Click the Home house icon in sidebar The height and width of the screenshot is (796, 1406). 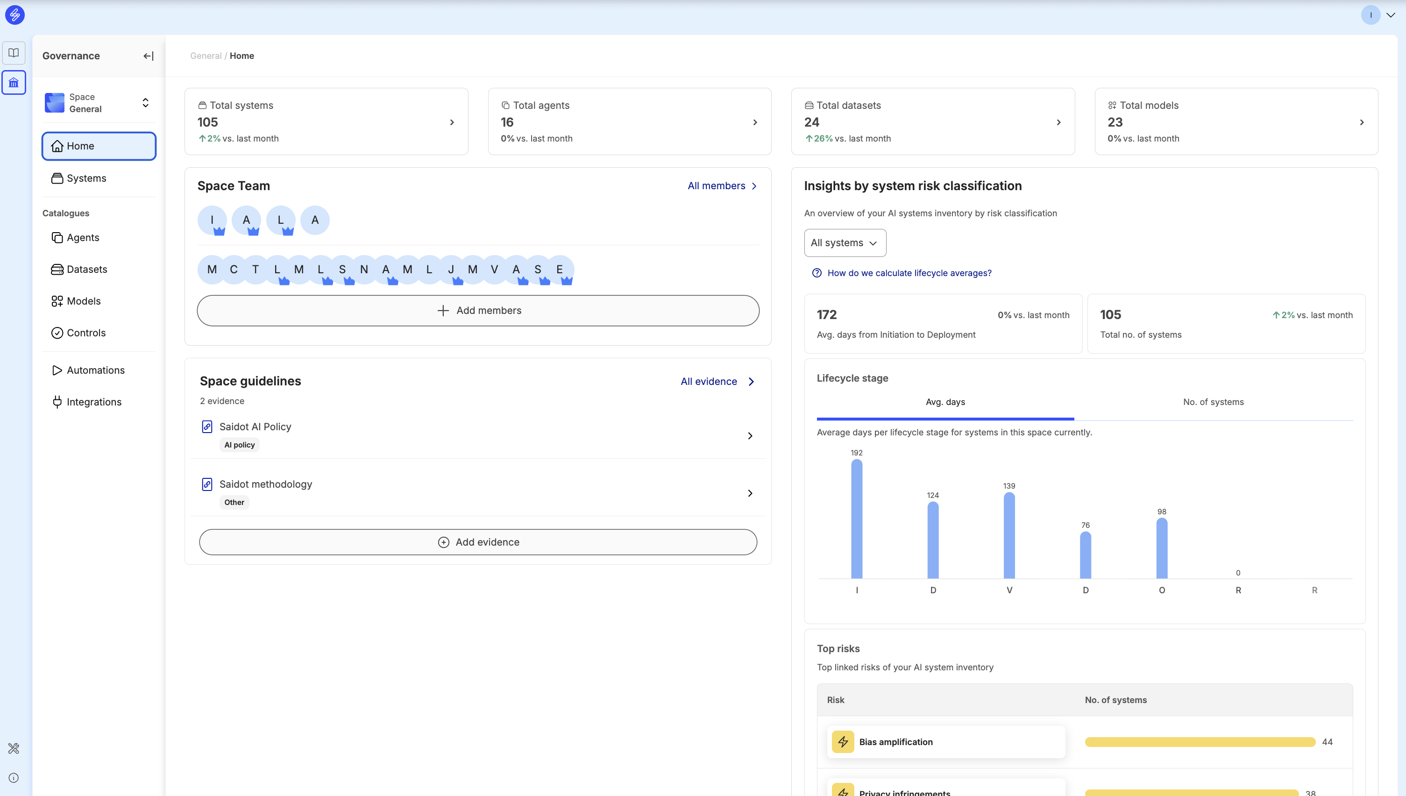57,146
